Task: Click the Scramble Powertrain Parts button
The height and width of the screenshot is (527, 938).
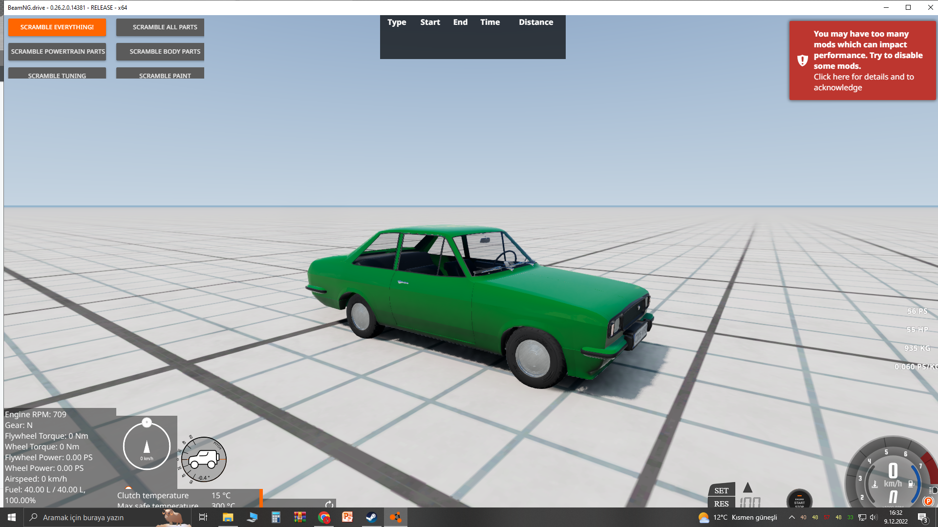Action: click(57, 52)
